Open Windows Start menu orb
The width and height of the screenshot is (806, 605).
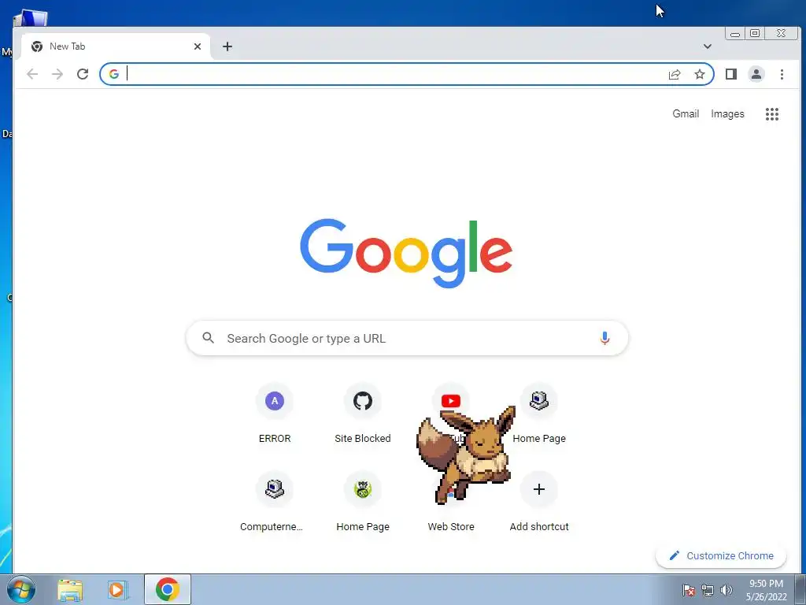tap(21, 589)
